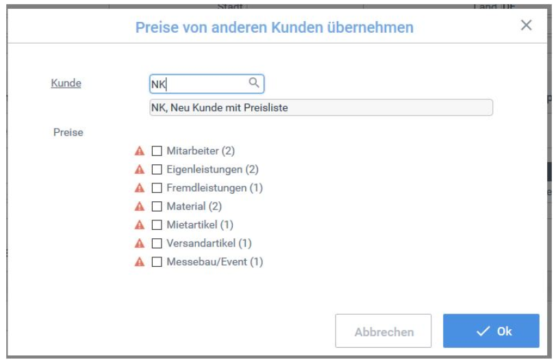The width and height of the screenshot is (556, 360).
Task: Mark the Versandartikel (1) checkbox
Action: point(157,243)
